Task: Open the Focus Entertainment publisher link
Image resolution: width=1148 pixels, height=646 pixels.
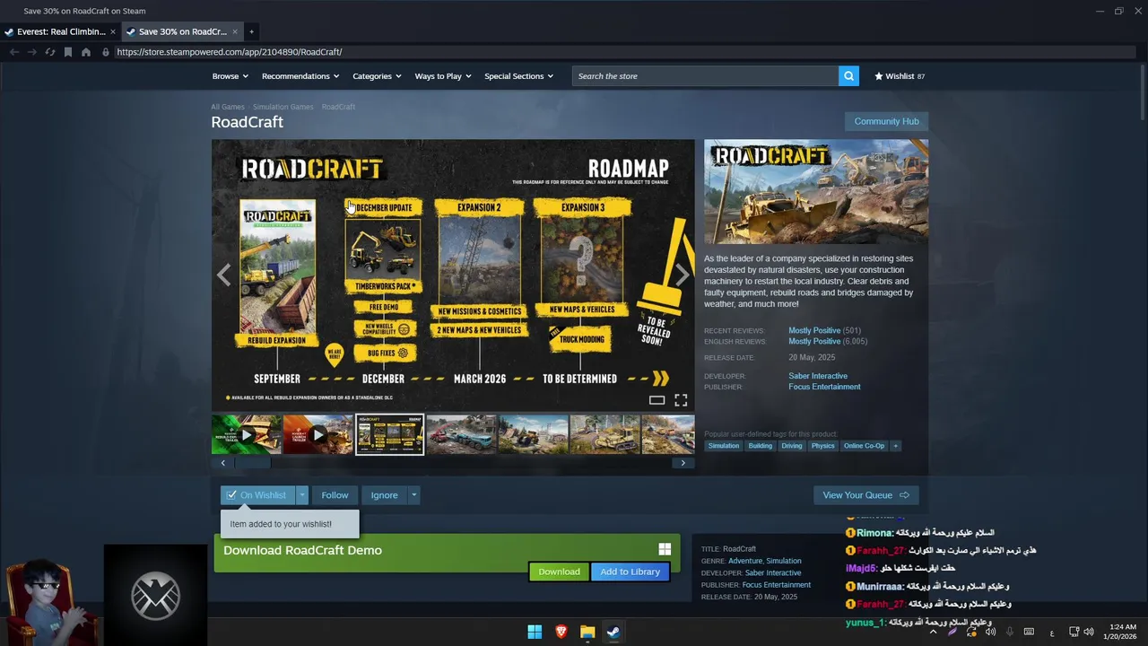Action: click(824, 387)
